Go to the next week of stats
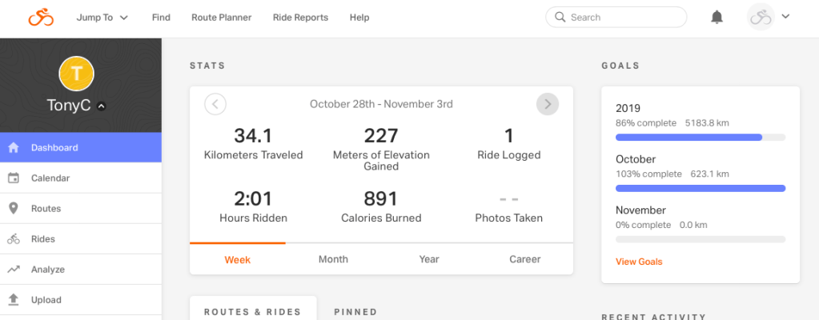This screenshot has width=819, height=320. [548, 104]
